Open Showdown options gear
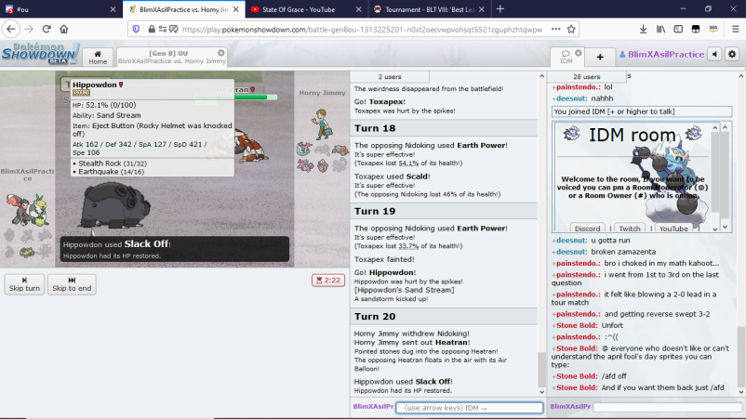 [x=732, y=54]
